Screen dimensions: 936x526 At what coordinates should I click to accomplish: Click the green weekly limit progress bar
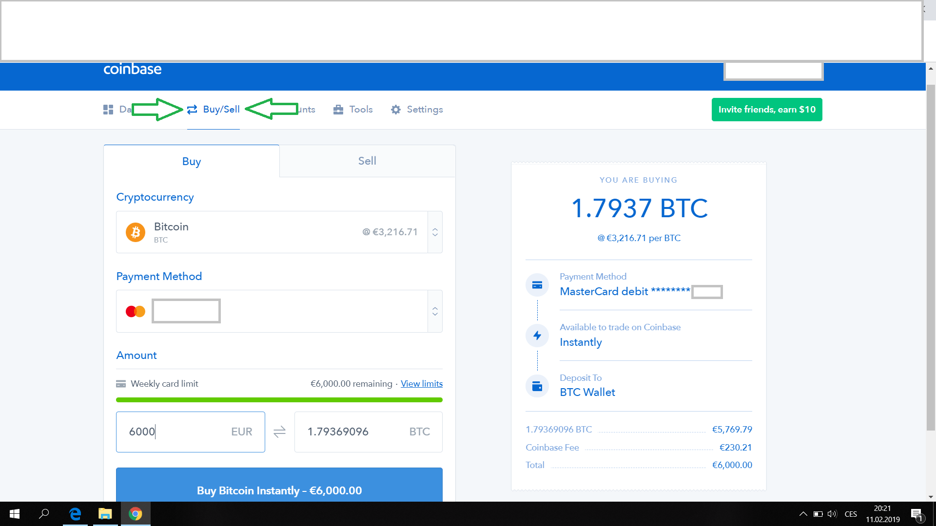point(279,400)
